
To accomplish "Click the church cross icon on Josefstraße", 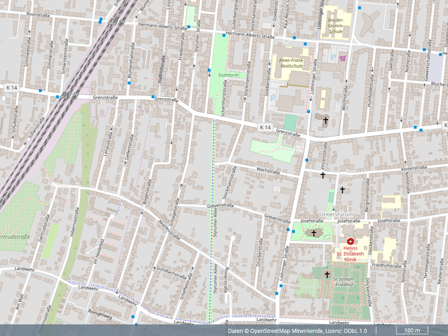I will 314,233.
